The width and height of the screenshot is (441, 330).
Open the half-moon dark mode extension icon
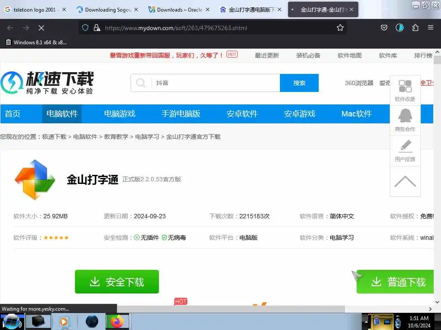click(x=399, y=27)
